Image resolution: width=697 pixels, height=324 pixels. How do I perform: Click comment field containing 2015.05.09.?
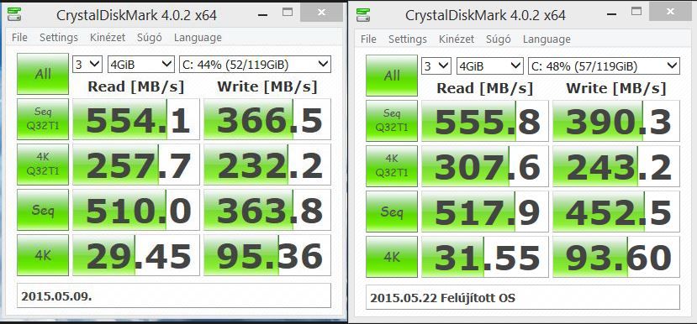pos(174,295)
